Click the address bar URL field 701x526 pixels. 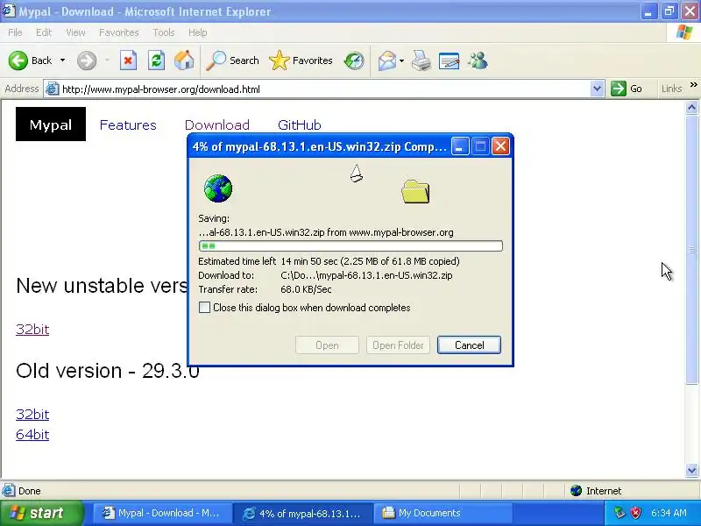(324, 89)
